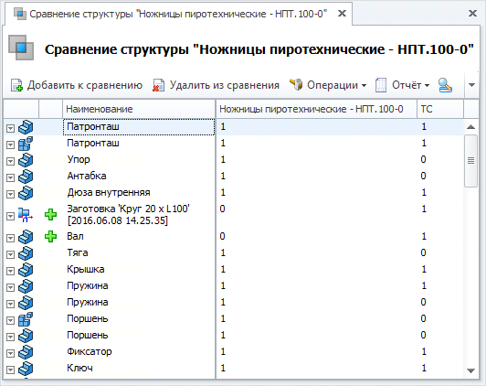Expand the Упор row
This screenshot has width=486, height=386.
pyautogui.click(x=11, y=161)
